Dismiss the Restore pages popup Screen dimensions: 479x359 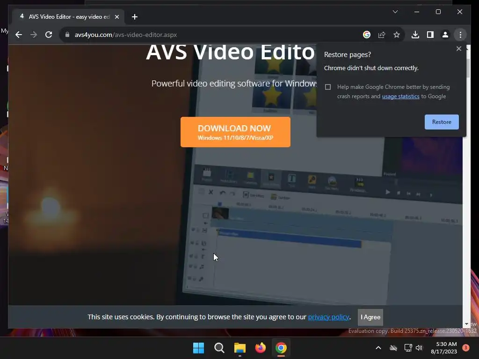[458, 49]
